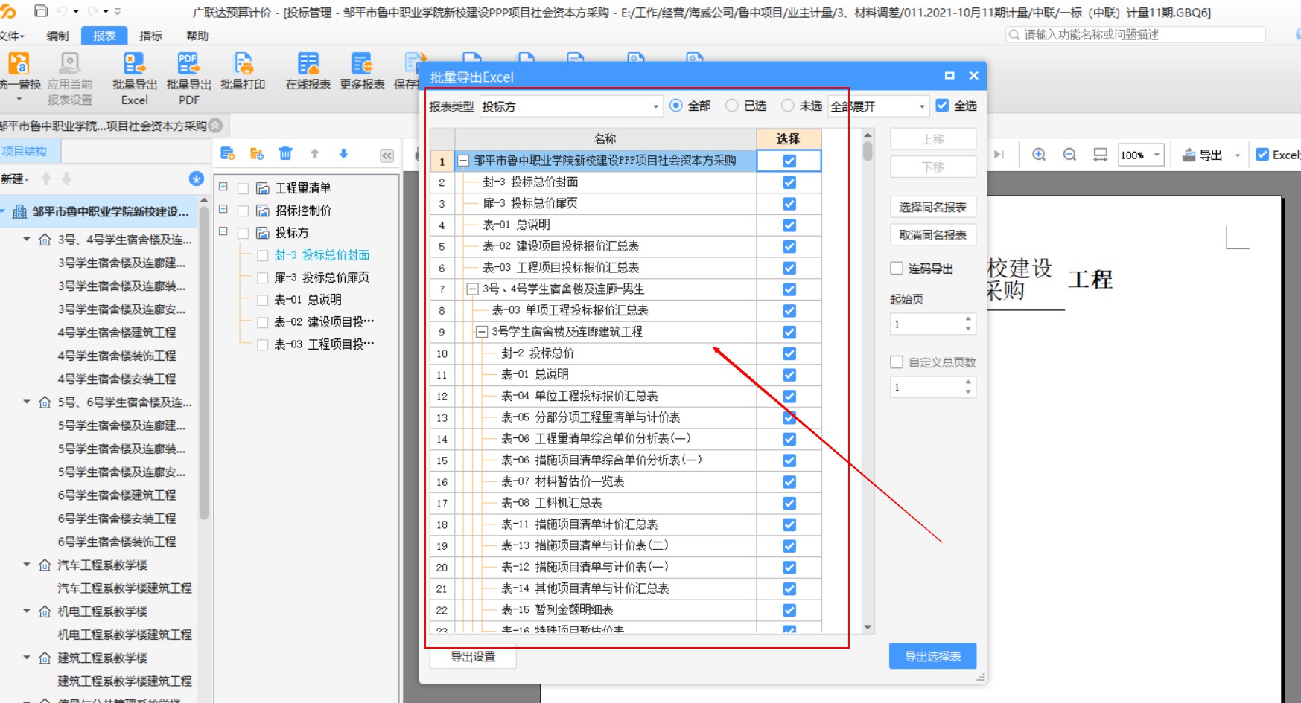The image size is (1301, 703).
Task: Collapse 5号、6号学生宿舍楼 project tree node
Action: click(26, 402)
